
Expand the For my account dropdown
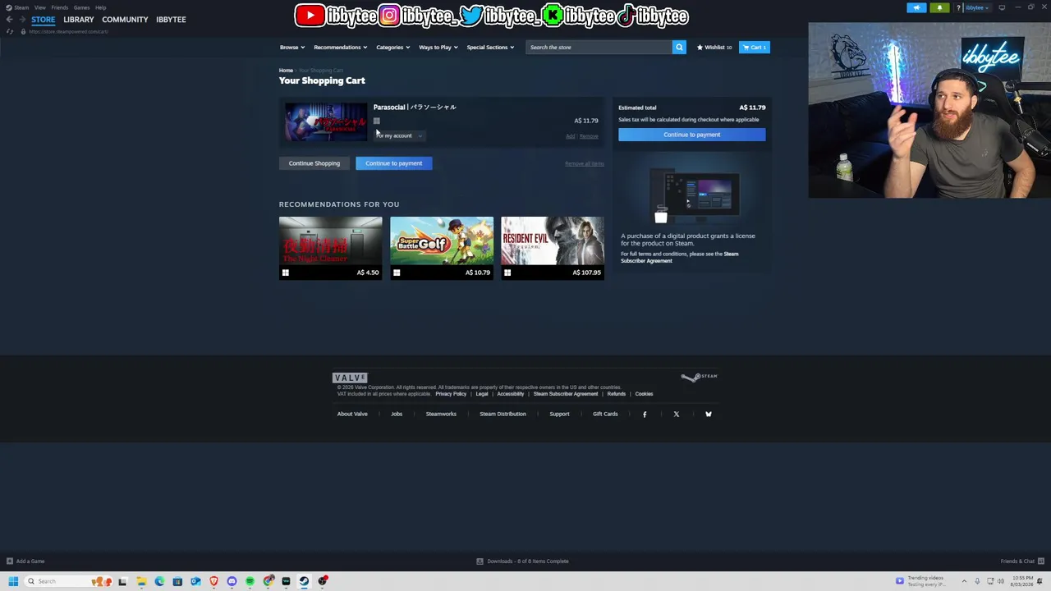coord(398,135)
